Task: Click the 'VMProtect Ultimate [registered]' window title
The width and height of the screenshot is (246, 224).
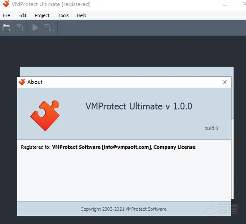Action: (x=51, y=4)
